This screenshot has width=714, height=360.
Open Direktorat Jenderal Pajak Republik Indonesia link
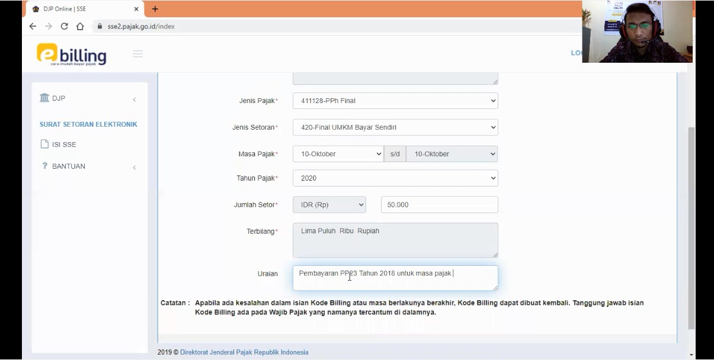[x=244, y=352]
